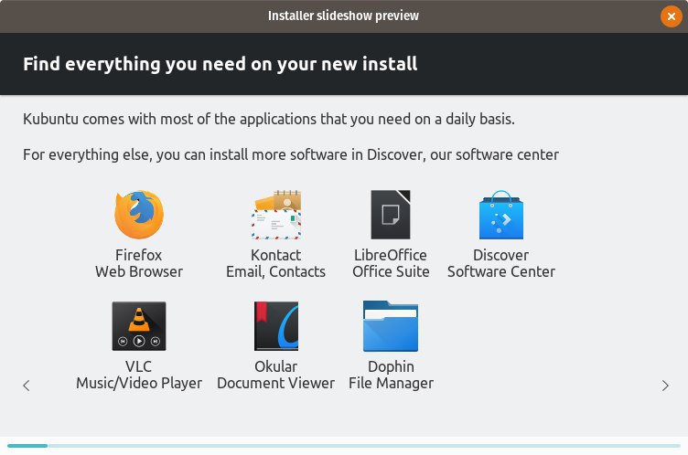Click the LibreOffice document icon

(x=391, y=215)
